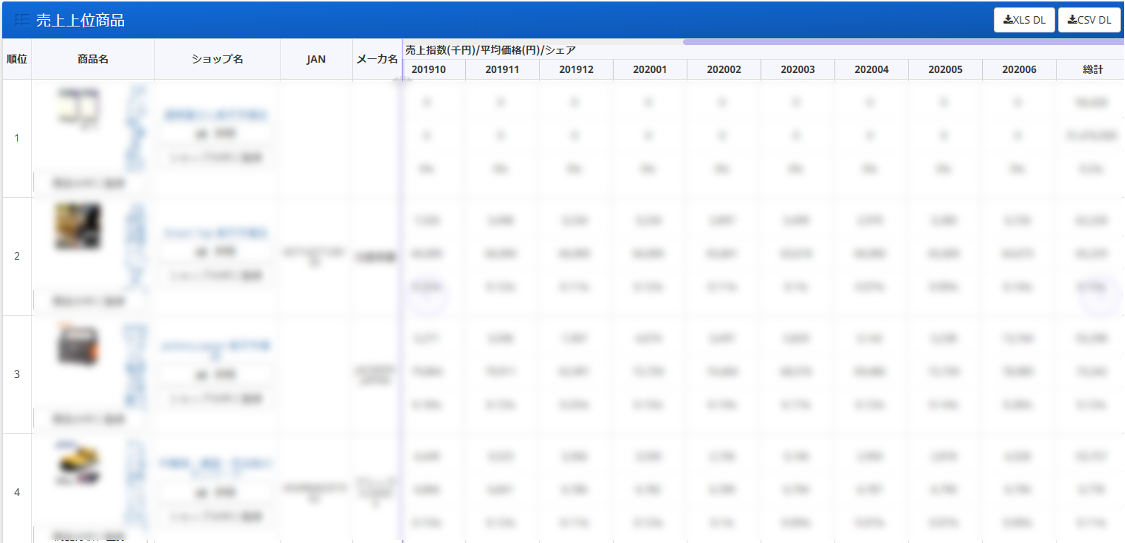Select the メーカ名 column header
The height and width of the screenshot is (543, 1125).
[x=376, y=59]
